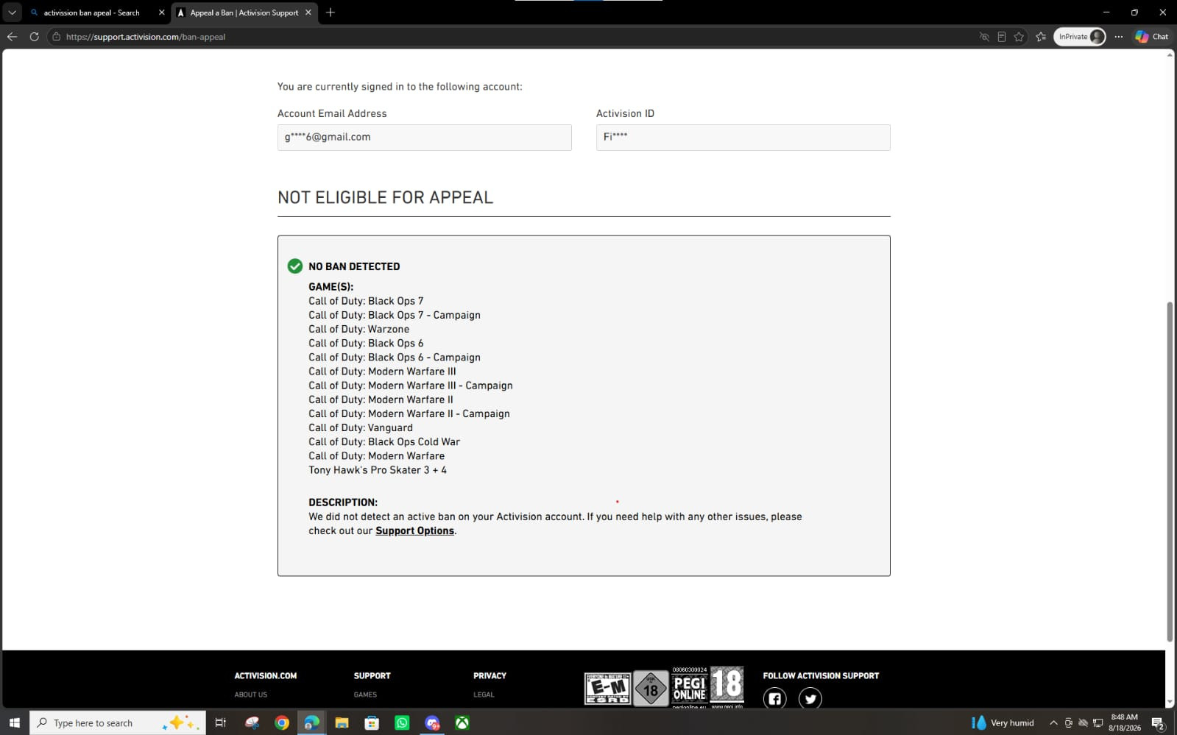Open a new browser tab
This screenshot has width=1177, height=735.
pyautogui.click(x=331, y=13)
